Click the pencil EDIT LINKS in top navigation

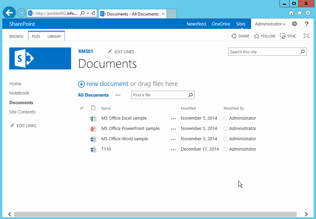pos(121,52)
